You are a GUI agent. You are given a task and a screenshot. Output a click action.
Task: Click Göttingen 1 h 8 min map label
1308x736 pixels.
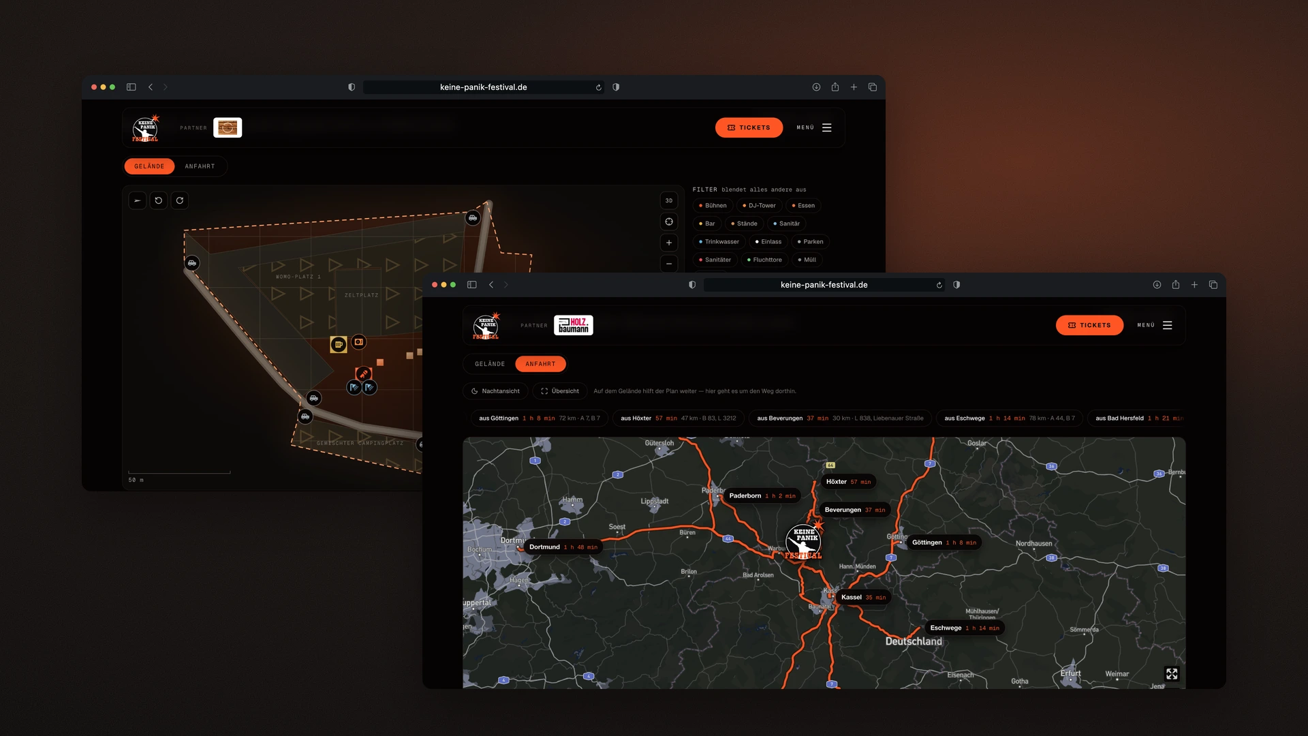pos(944,543)
